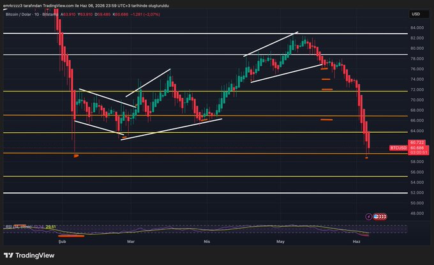
Task: Click the 80.000 price axis label
Action: pyautogui.click(x=417, y=48)
